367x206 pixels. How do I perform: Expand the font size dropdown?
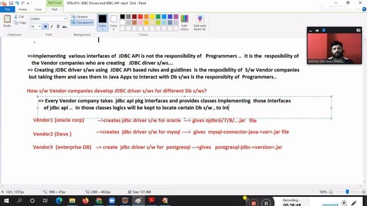coord(40,27)
